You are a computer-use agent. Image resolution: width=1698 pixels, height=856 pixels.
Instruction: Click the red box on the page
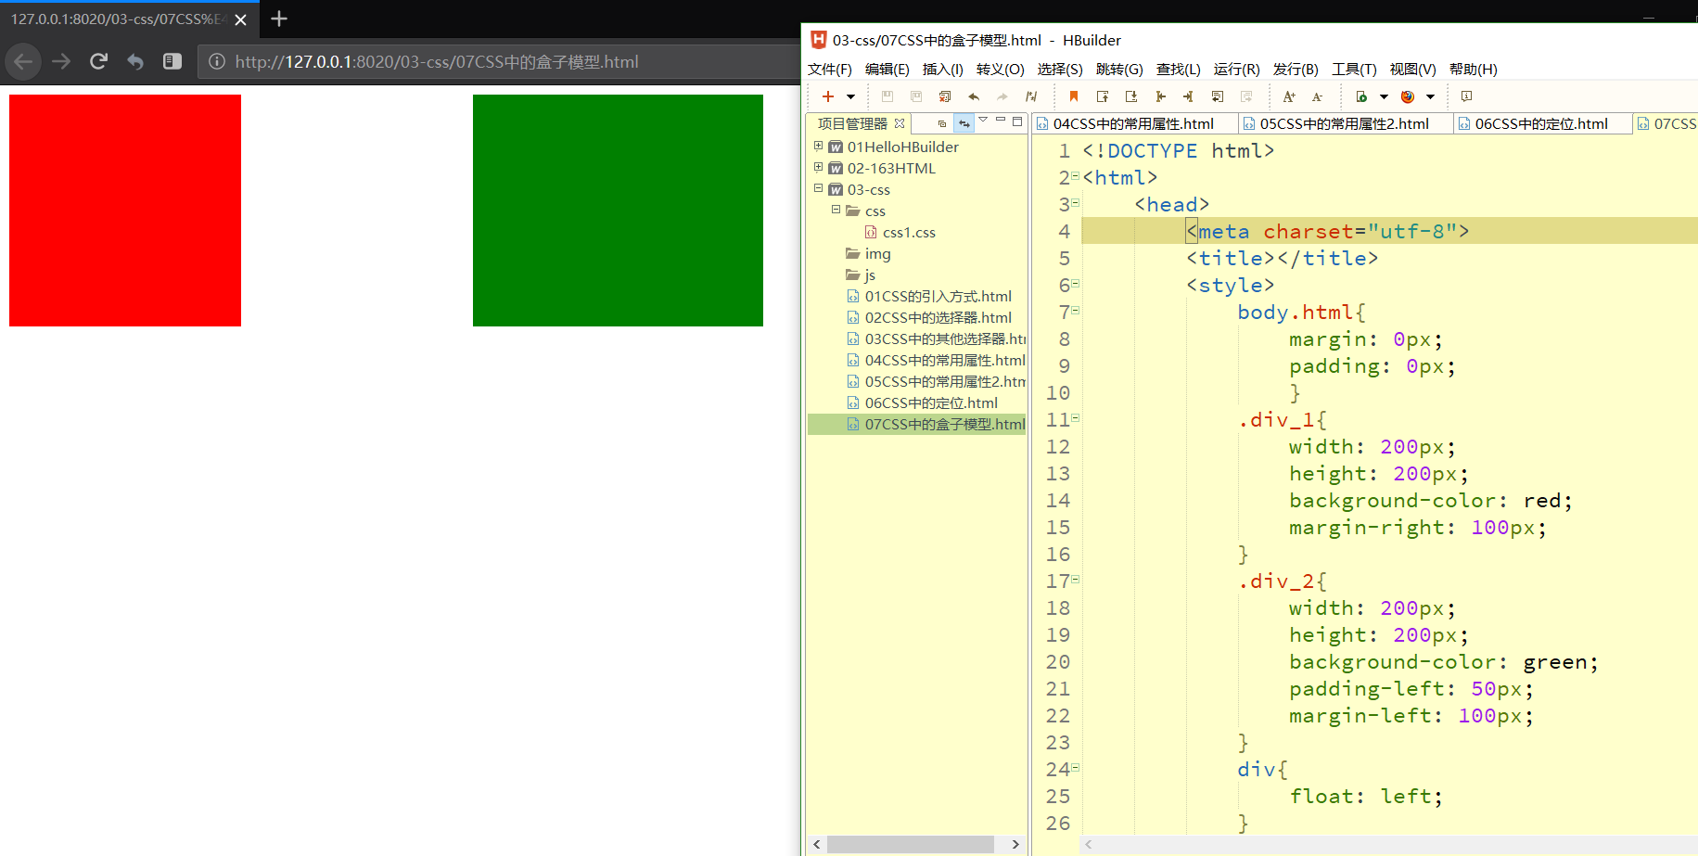(125, 211)
